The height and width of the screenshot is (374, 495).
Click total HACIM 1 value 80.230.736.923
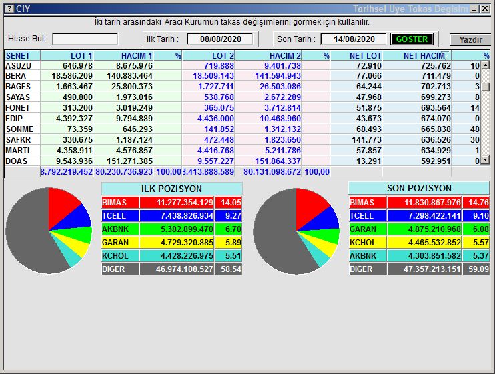click(x=124, y=172)
